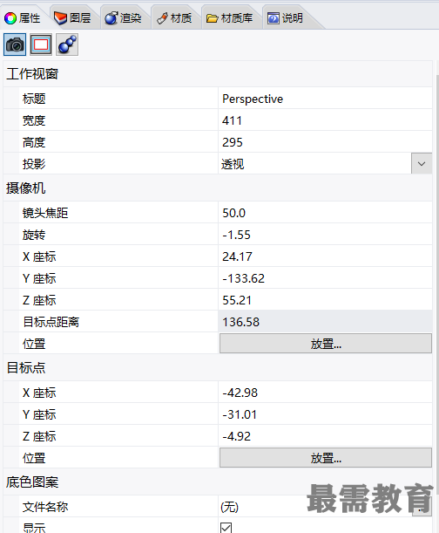Screen dimensions: 439x533
Task: Switch to the 图层 layers tab
Action: point(73,18)
